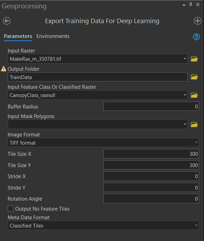Select the Parameters tab
The image size is (204, 241).
[x=18, y=36]
